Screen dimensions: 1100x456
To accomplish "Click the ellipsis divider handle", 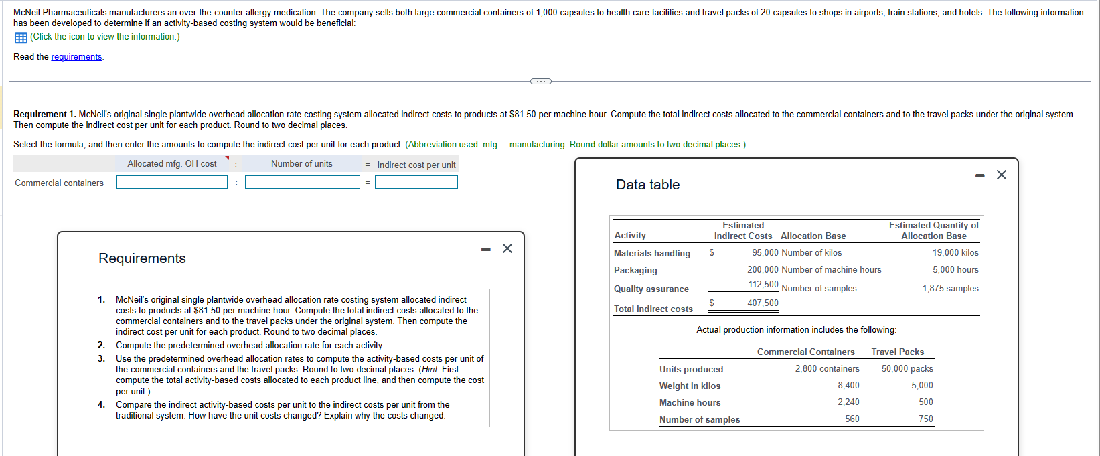I will click(540, 82).
